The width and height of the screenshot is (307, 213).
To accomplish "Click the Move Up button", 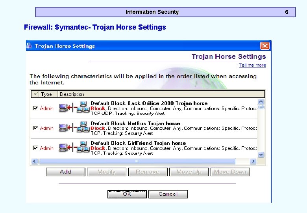I will pyautogui.click(x=189, y=172).
